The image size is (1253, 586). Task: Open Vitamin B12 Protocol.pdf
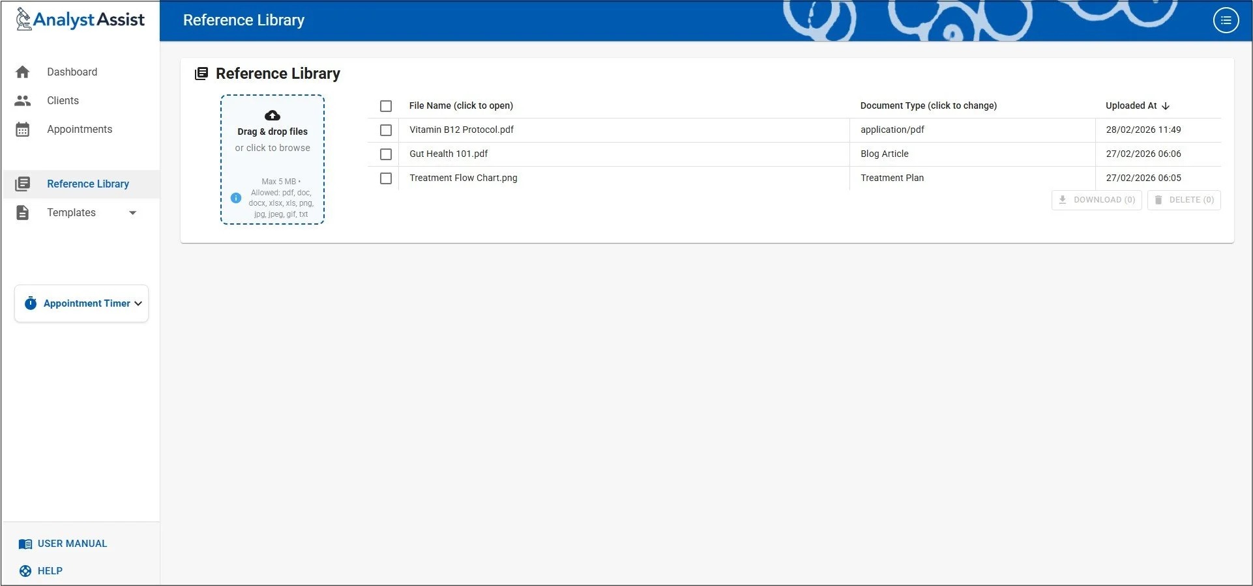(x=462, y=130)
